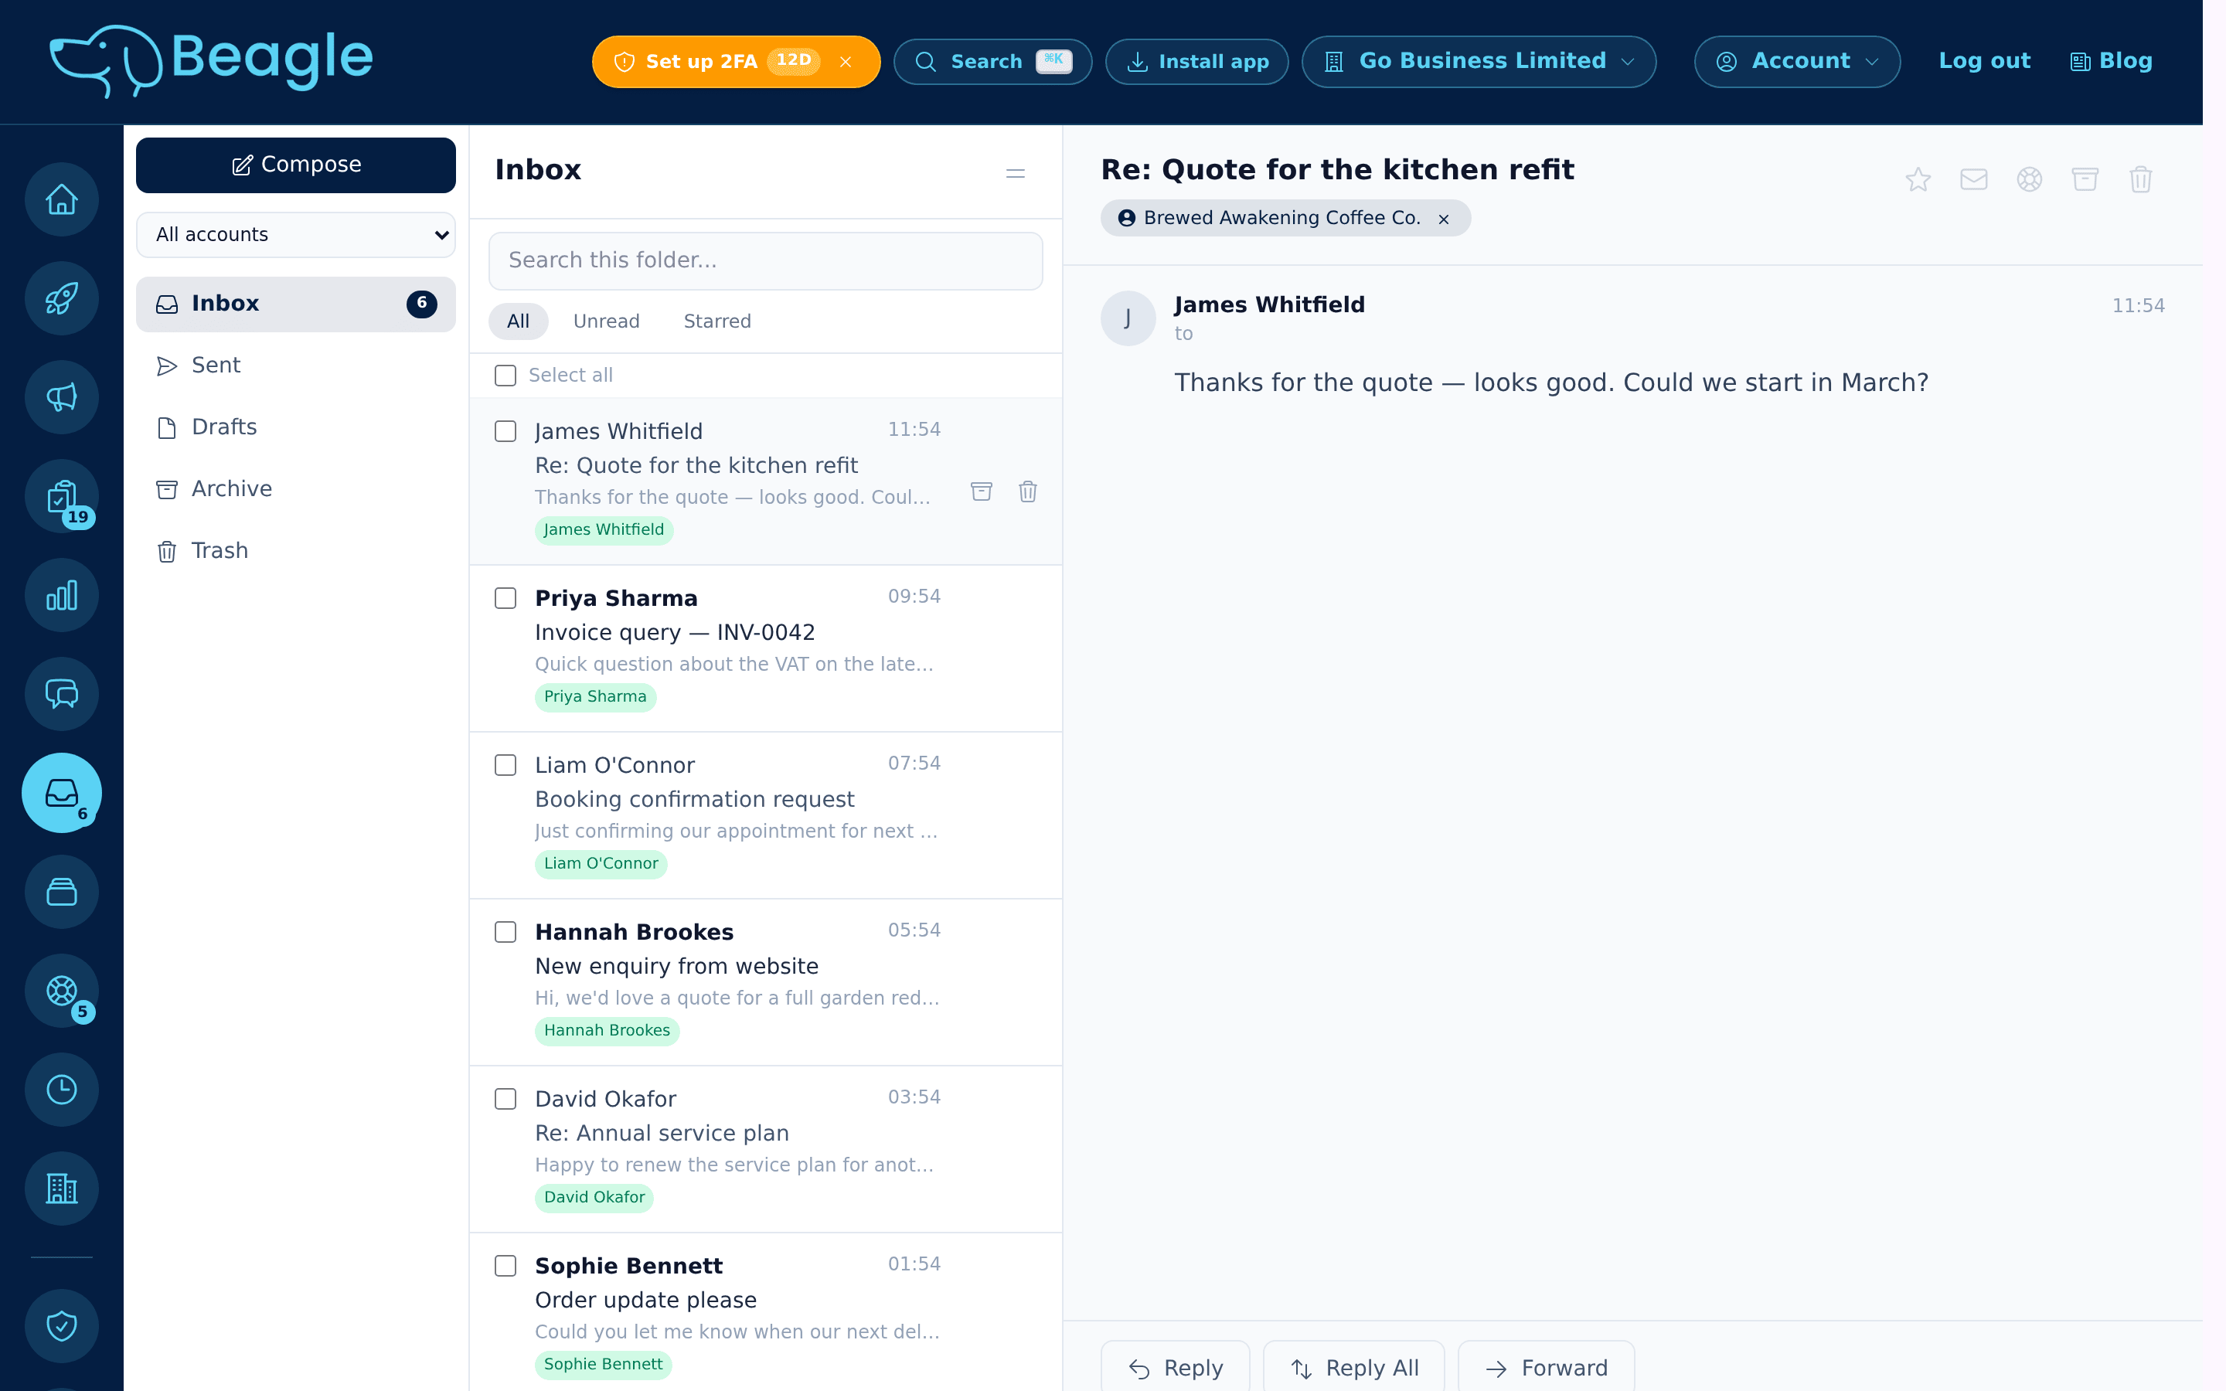Screen dimensions: 2226x1391
Task: Open the shield security sidebar icon
Action: point(62,1325)
